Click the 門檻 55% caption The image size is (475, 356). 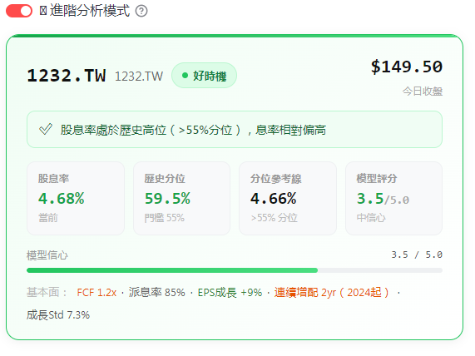[x=164, y=218]
